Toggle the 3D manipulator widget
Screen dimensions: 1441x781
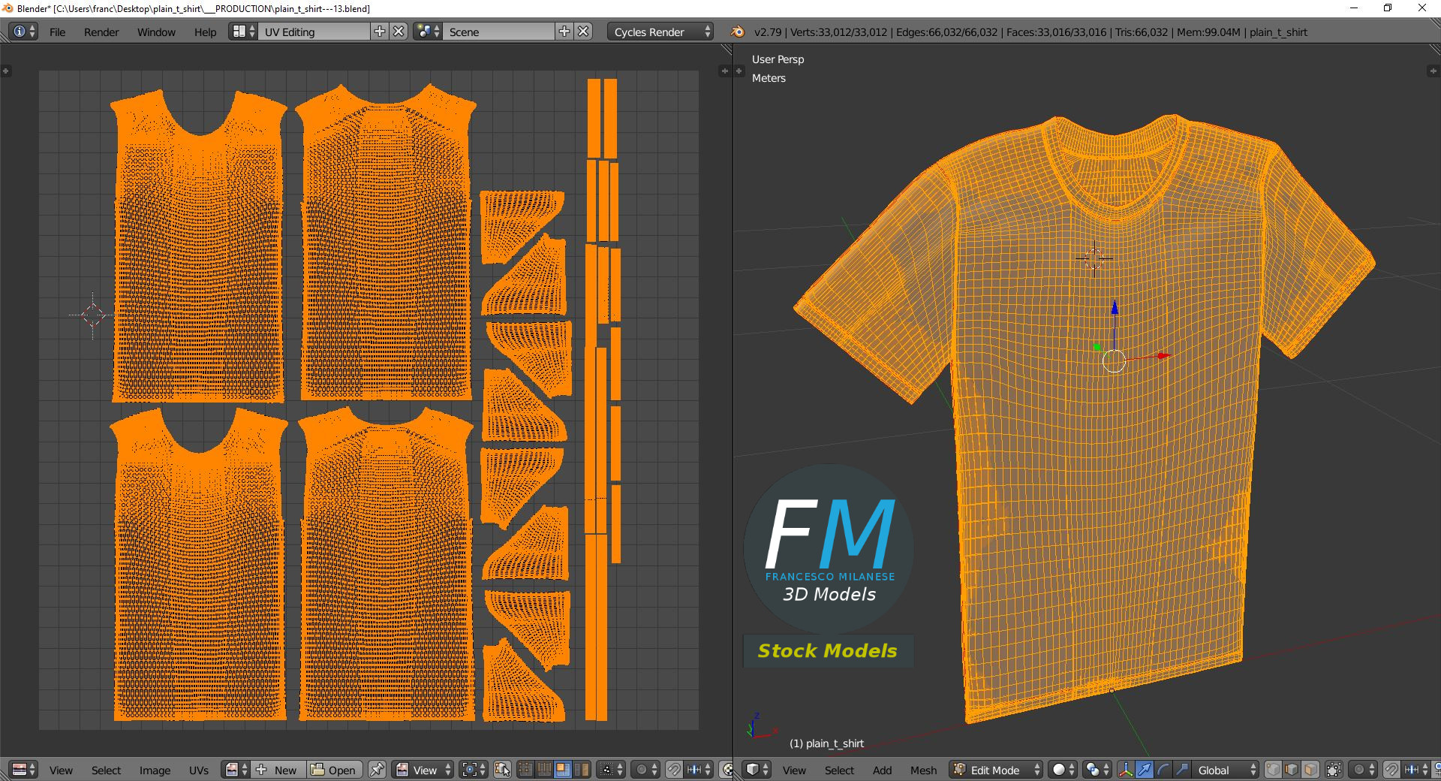pyautogui.click(x=1126, y=770)
